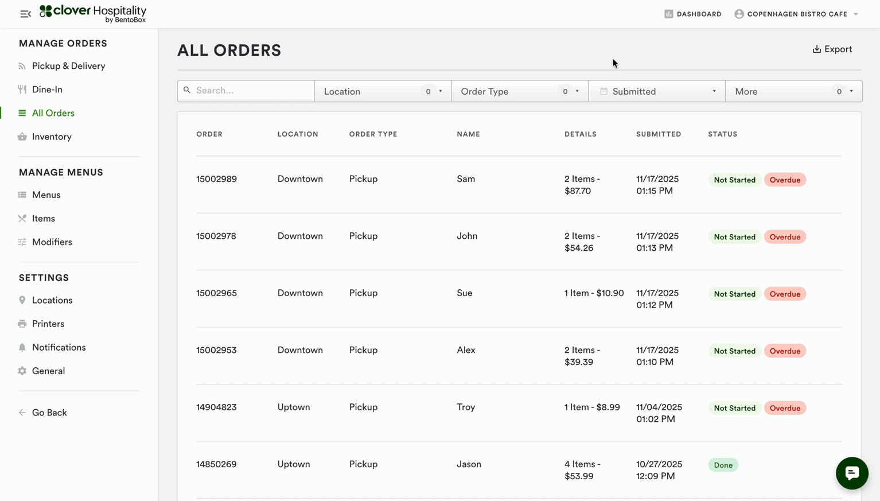Viewport: 880px width, 501px height.
Task: Click the Printers icon in sidebar
Action: point(22,324)
